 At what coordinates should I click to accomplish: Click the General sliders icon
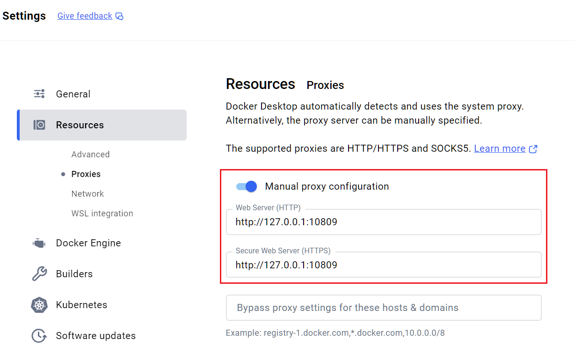point(39,94)
